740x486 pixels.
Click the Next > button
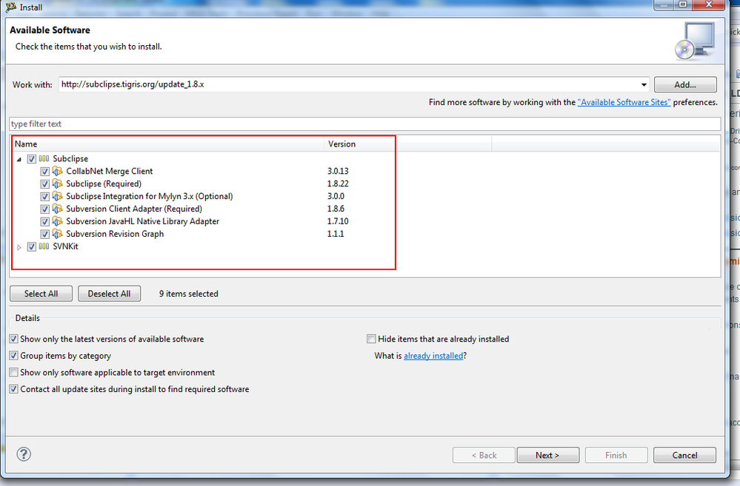547,455
